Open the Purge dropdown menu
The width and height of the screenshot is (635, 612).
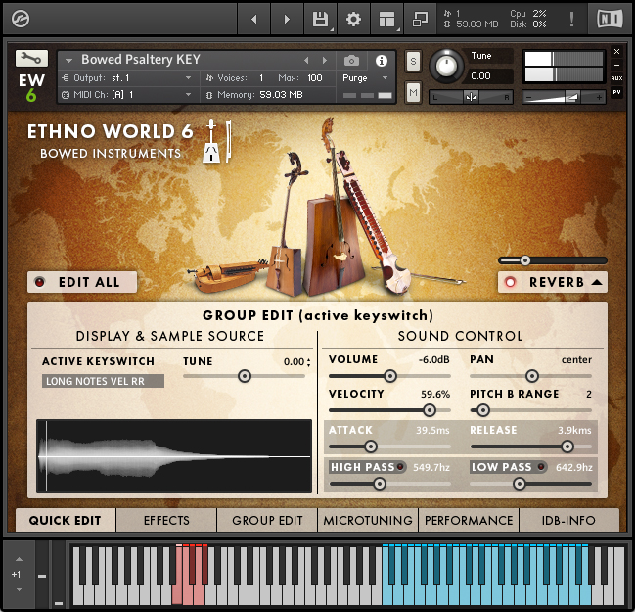365,78
